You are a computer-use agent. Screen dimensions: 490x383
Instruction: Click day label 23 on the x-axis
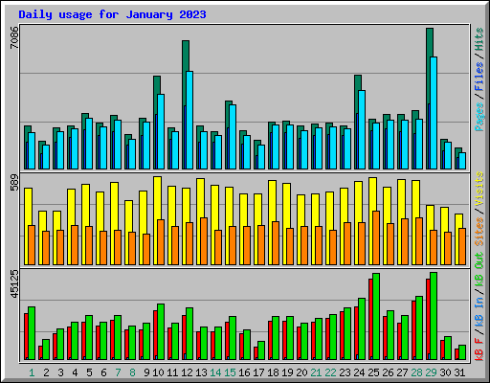pyautogui.click(x=345, y=372)
